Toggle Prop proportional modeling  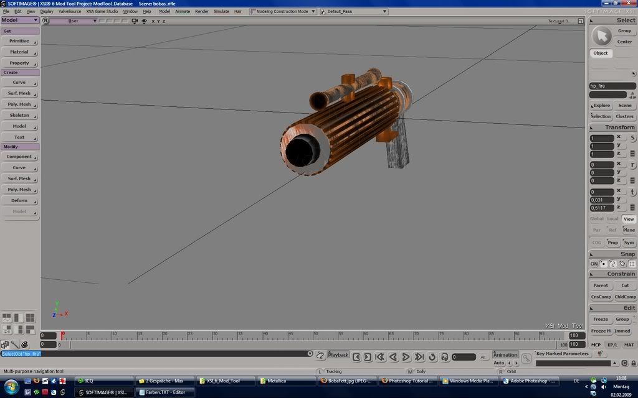point(612,243)
